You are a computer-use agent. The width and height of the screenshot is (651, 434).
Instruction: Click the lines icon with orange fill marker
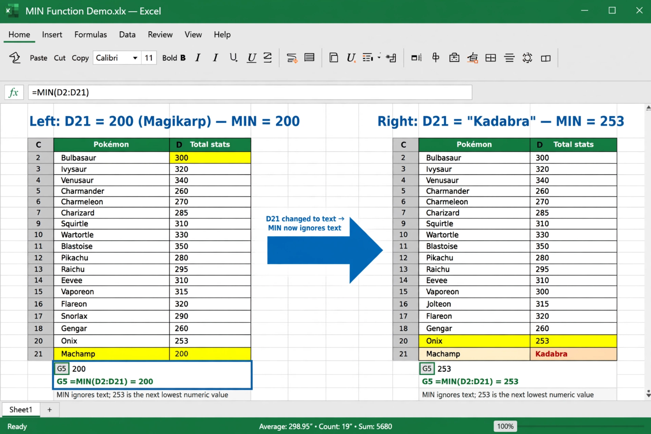tap(292, 58)
